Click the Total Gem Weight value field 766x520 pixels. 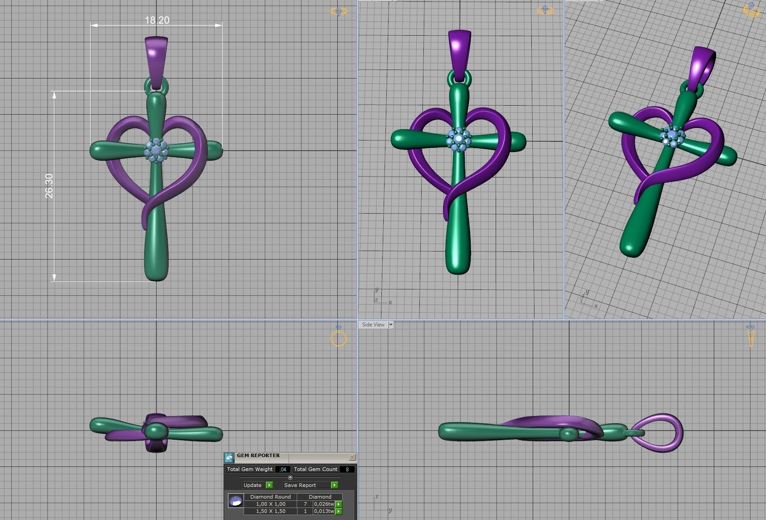click(283, 469)
